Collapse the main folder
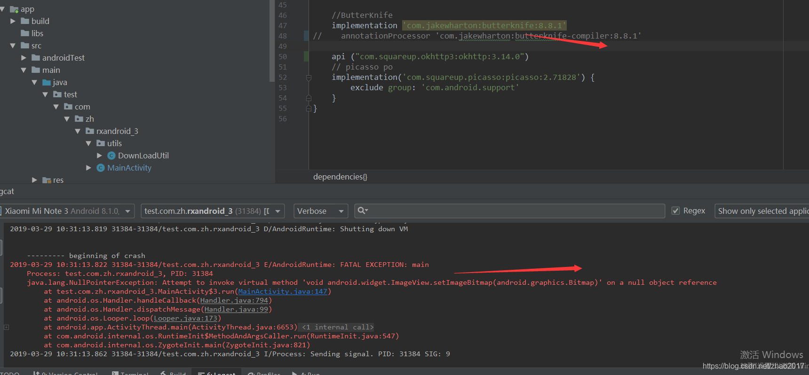The width and height of the screenshot is (809, 375). (x=24, y=70)
